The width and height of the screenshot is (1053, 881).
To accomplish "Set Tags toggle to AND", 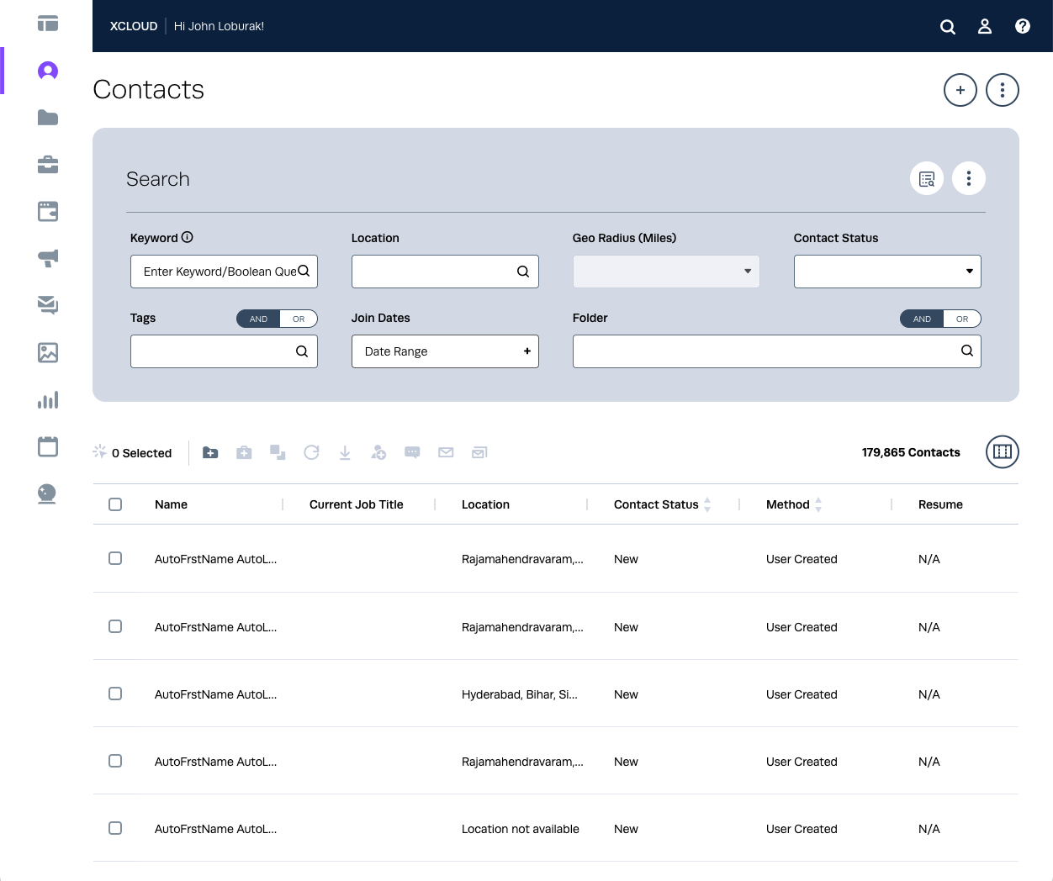I will click(258, 319).
